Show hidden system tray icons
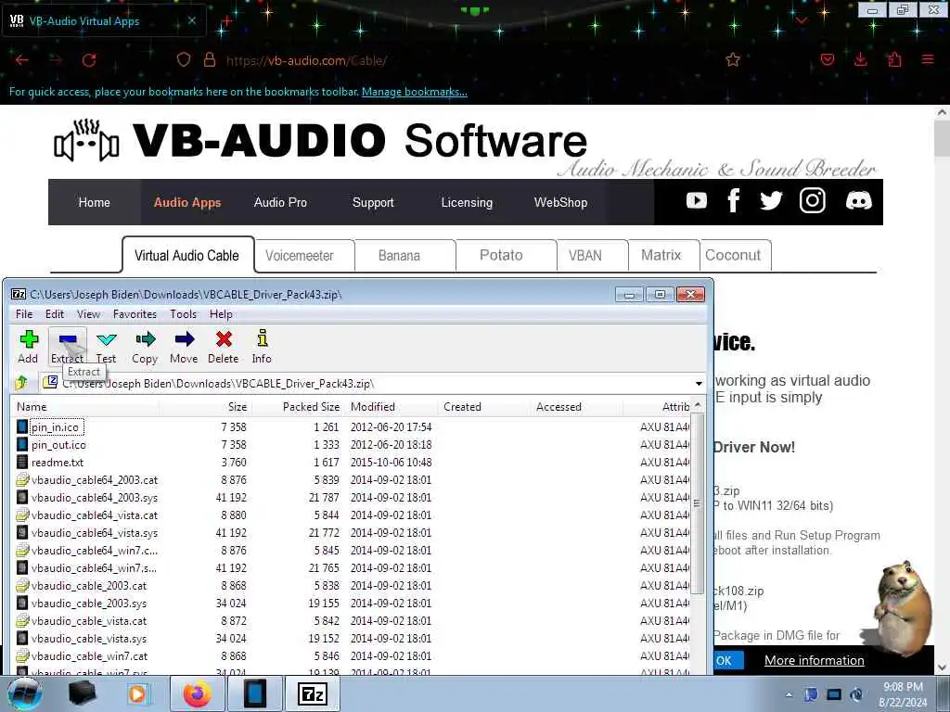Screen dimensions: 950x712 coord(789,695)
